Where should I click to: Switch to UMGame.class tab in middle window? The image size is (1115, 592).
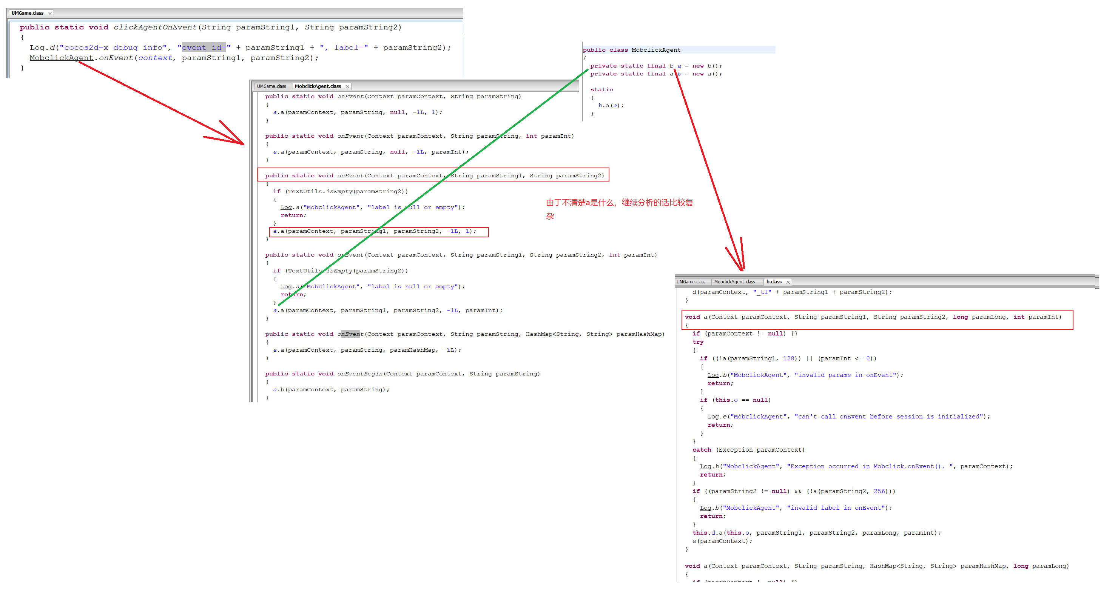tap(271, 86)
